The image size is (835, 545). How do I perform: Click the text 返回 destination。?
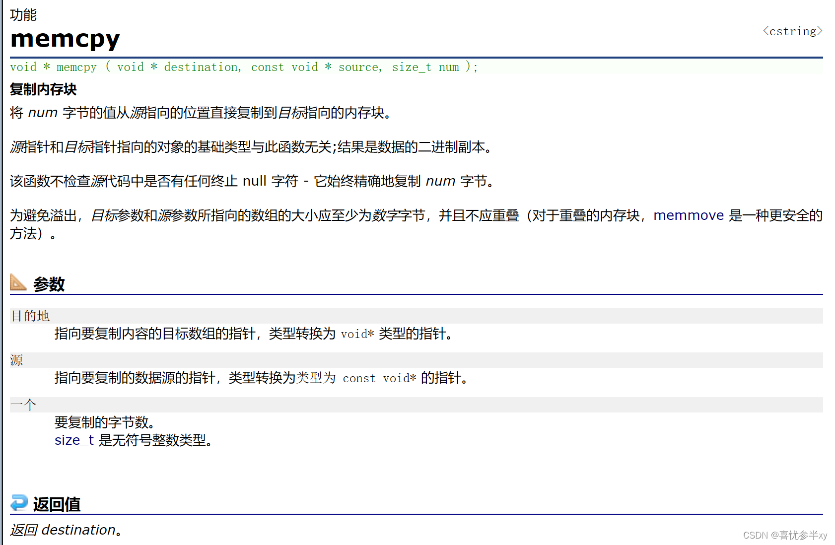click(66, 530)
